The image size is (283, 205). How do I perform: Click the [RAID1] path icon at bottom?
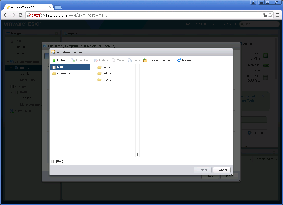[52, 162]
